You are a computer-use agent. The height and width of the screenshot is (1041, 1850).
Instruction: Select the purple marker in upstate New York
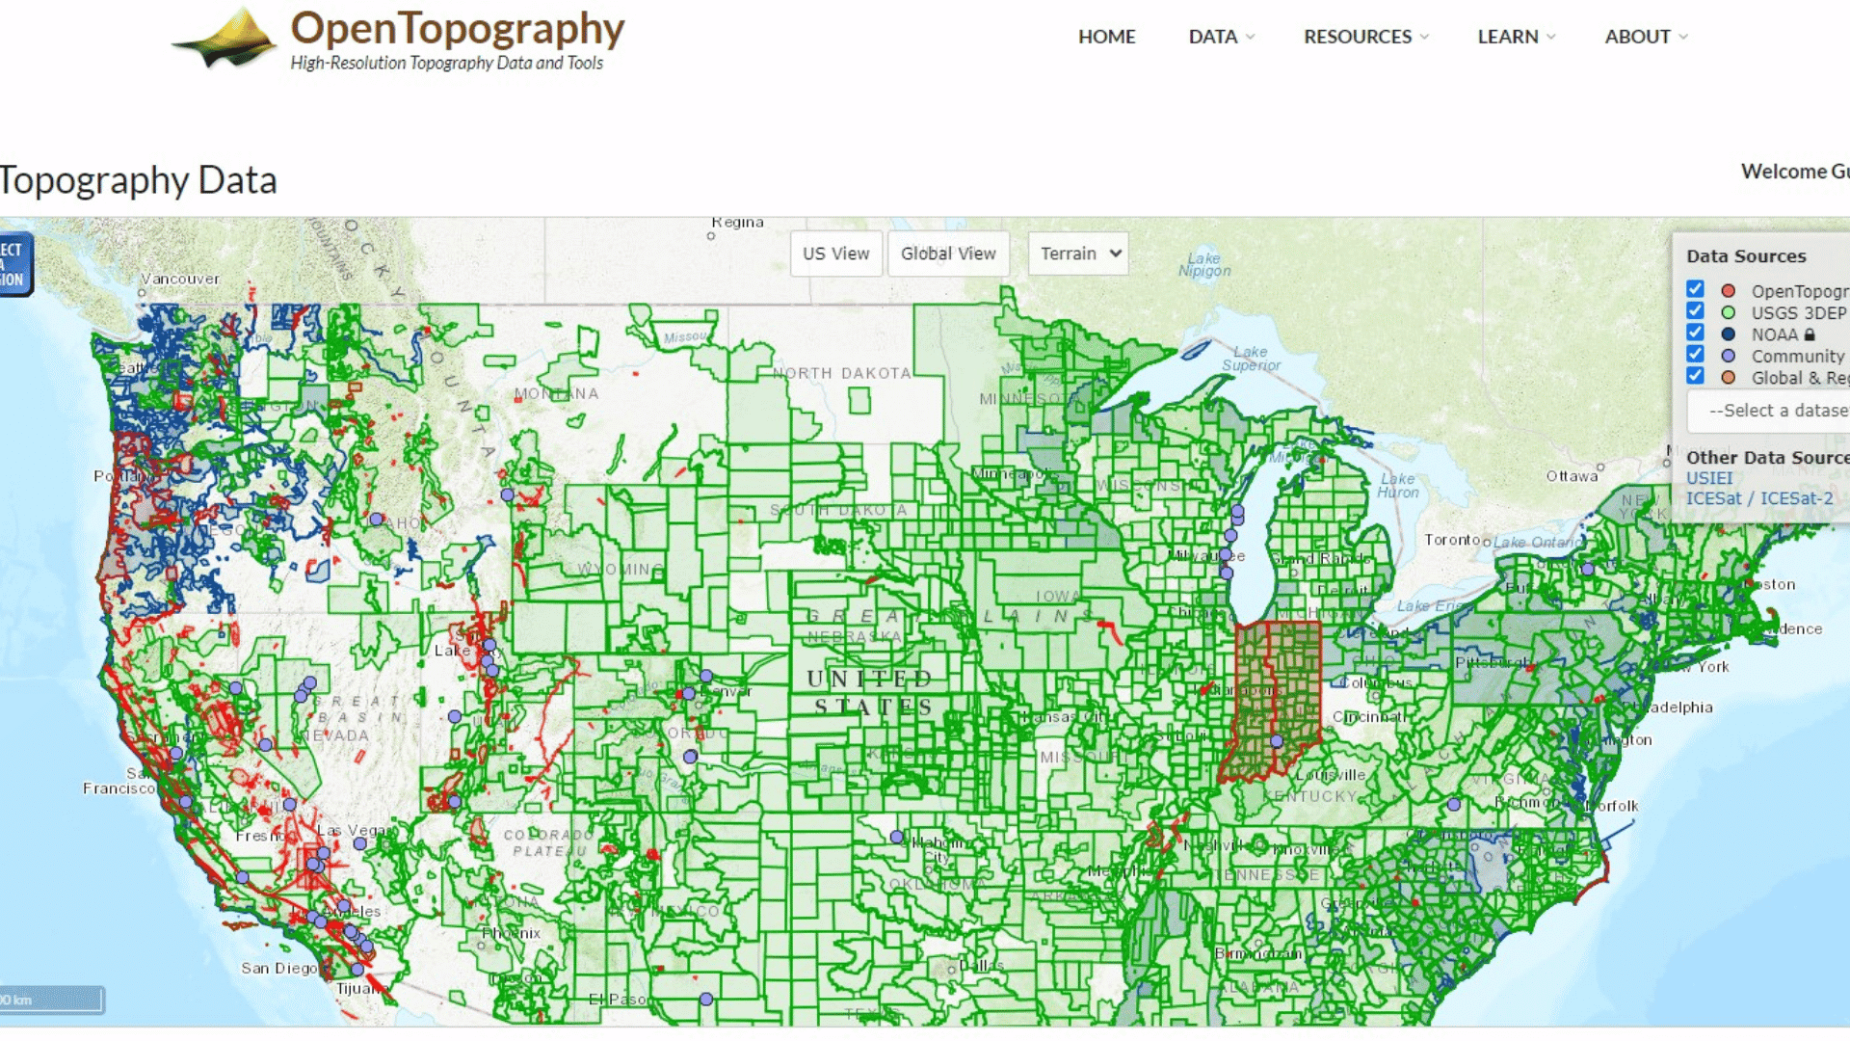(x=1587, y=569)
